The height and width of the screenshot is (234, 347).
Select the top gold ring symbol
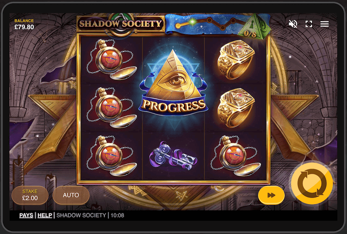(236, 59)
